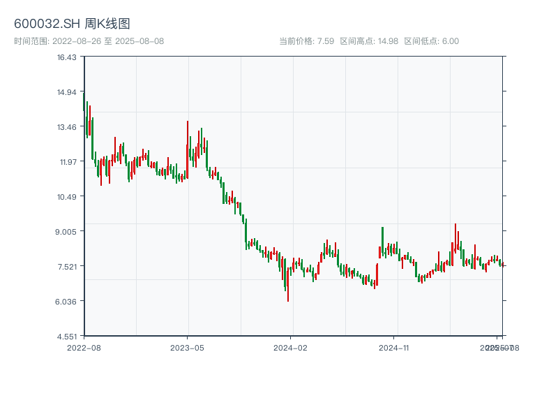Click the y-axis value 11.97
The height and width of the screenshot is (419, 558).
click(68, 162)
